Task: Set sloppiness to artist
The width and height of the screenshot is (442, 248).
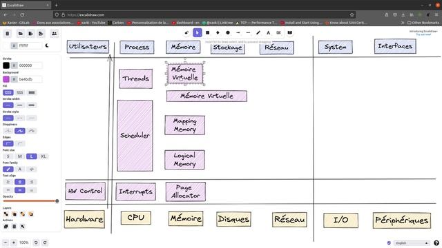Action: coord(20,131)
